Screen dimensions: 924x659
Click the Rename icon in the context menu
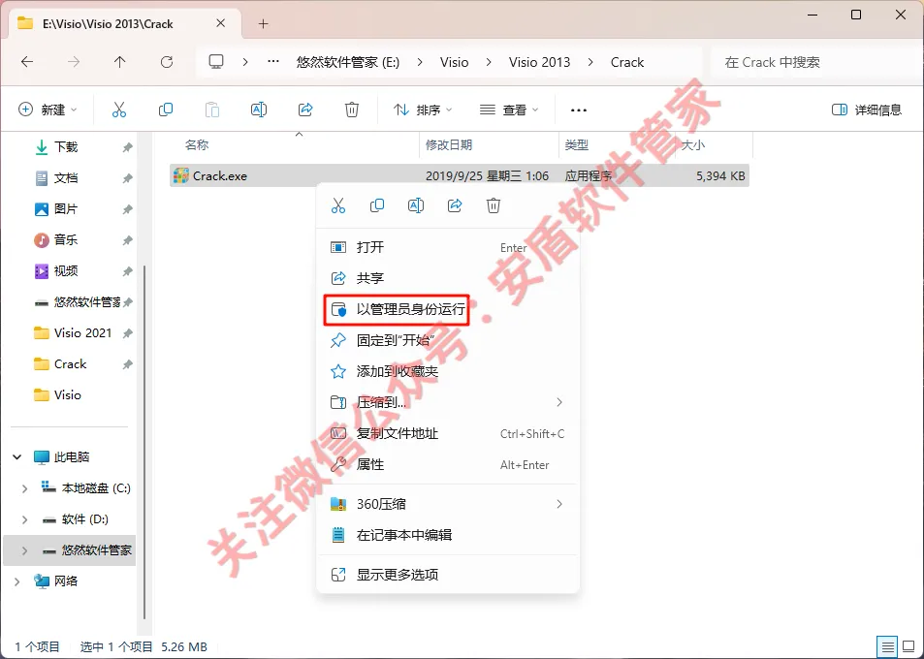click(416, 205)
